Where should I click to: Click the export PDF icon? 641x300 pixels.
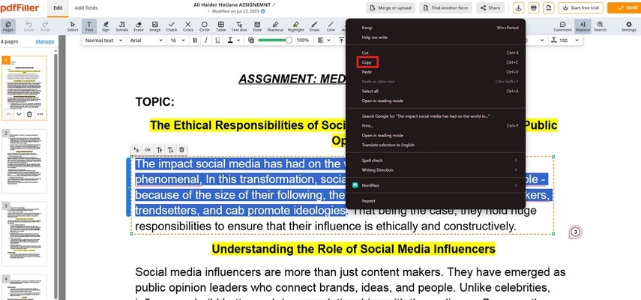[549, 7]
